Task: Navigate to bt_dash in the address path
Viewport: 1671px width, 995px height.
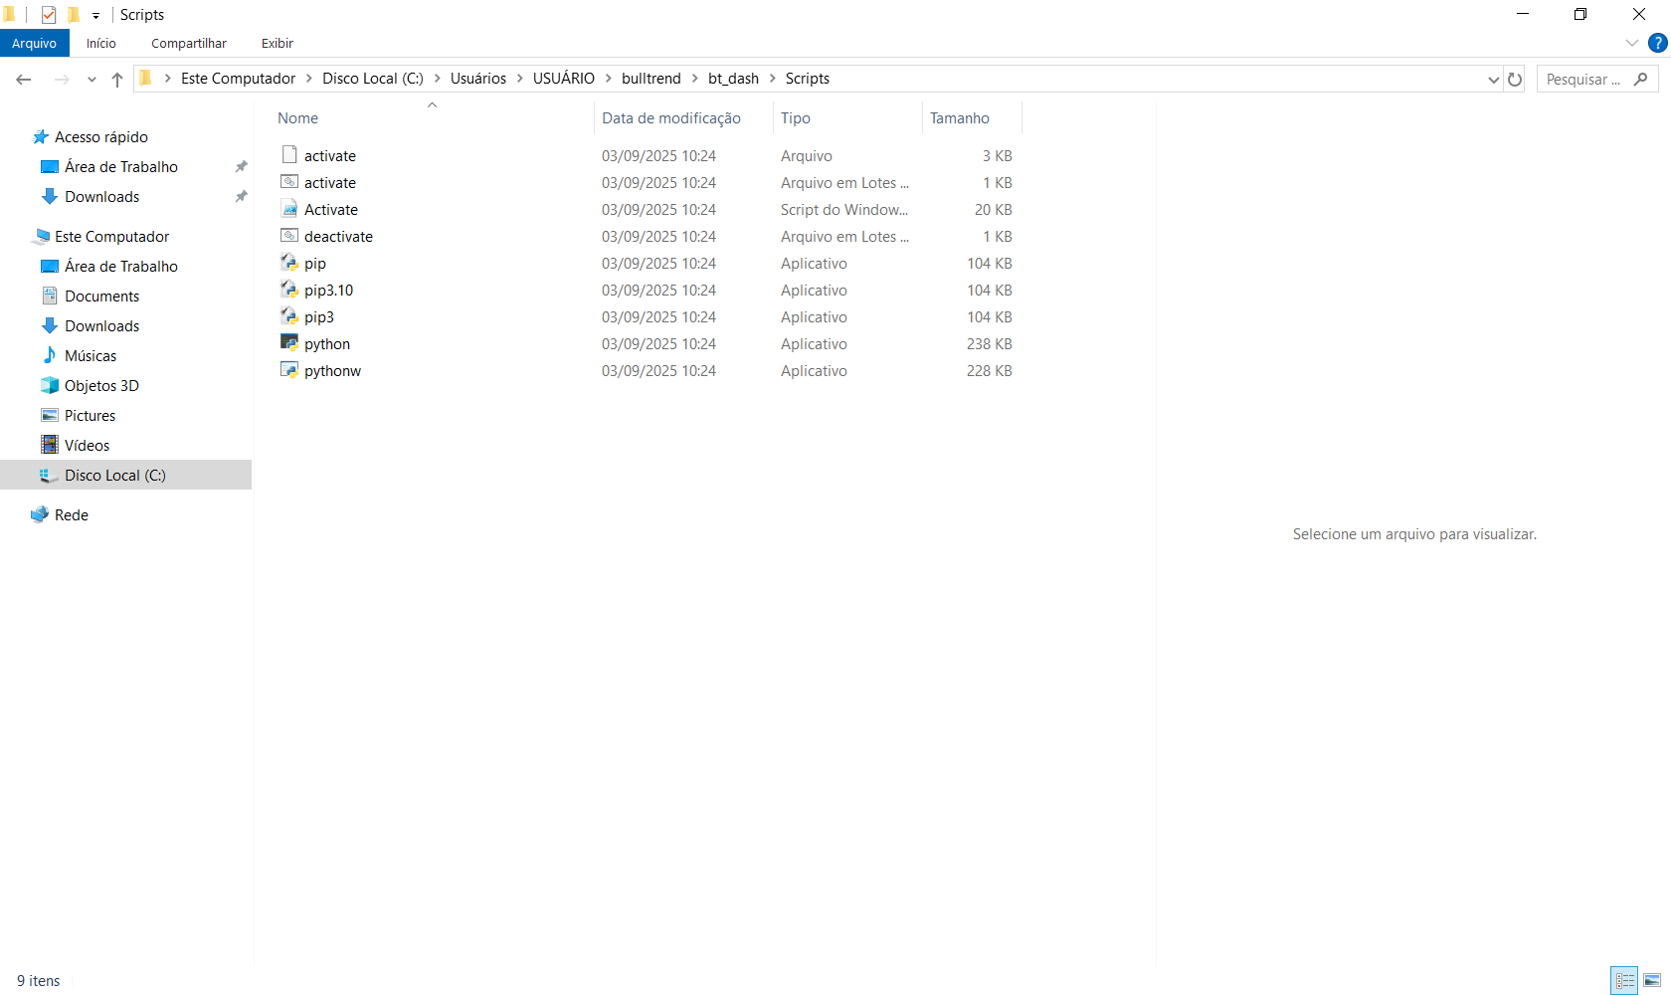Action: (x=733, y=79)
